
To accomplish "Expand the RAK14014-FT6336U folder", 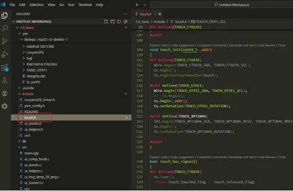I will click(42, 64).
